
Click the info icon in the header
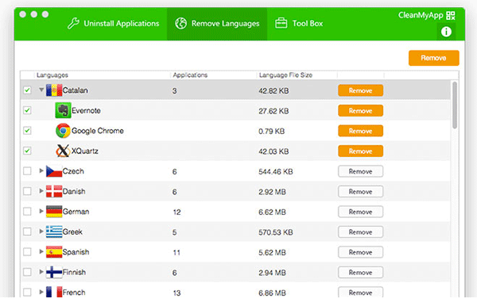(x=446, y=32)
